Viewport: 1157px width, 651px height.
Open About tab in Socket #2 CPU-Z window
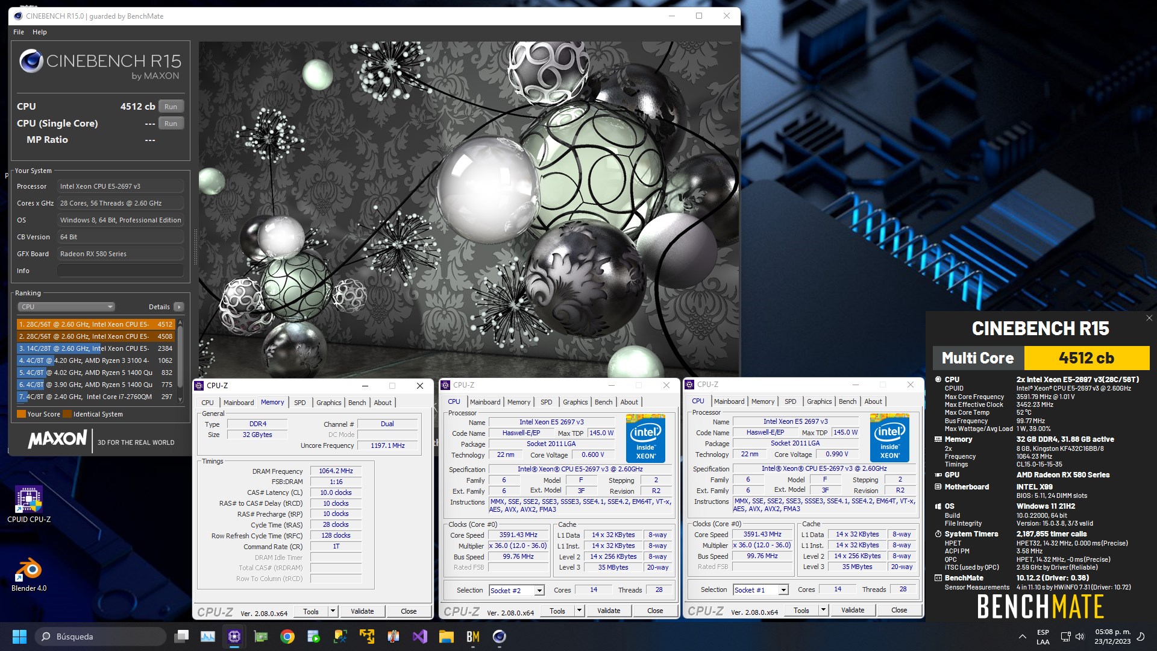tap(629, 402)
